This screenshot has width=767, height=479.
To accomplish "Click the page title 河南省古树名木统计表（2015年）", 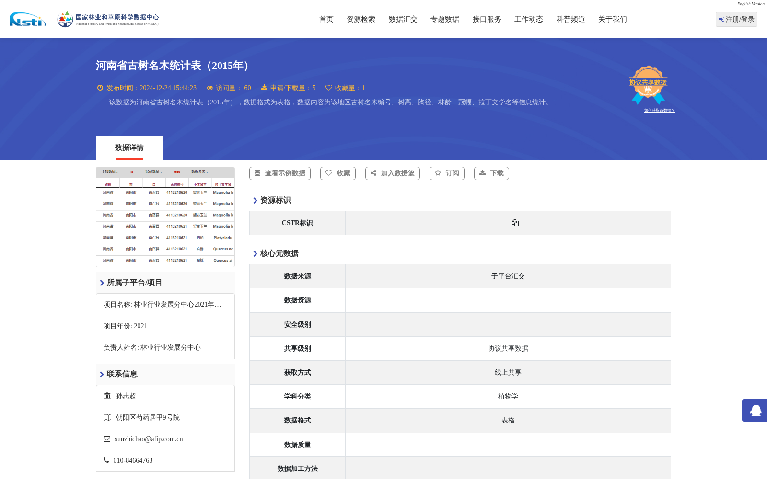I will click(x=175, y=66).
